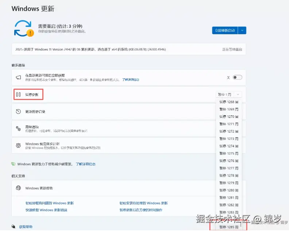This screenshot has height=231, width=289.
Task: Open the restart options dropdown arrow
Action: (242, 30)
